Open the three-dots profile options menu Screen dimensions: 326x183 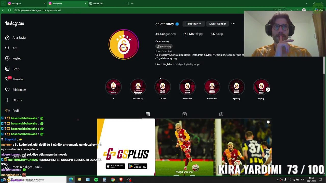[x=233, y=24]
